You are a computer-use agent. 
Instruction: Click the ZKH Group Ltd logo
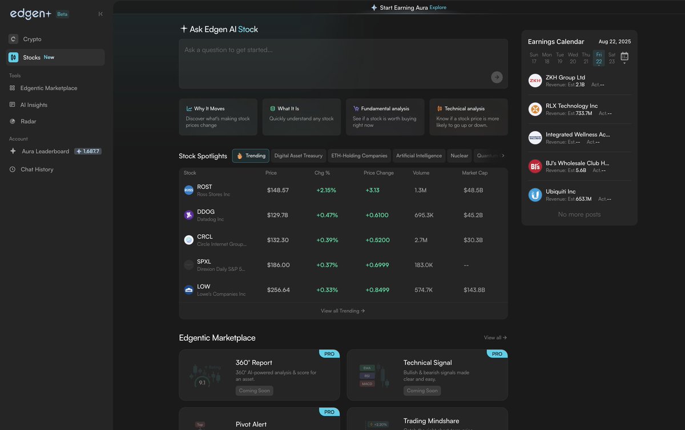point(535,81)
